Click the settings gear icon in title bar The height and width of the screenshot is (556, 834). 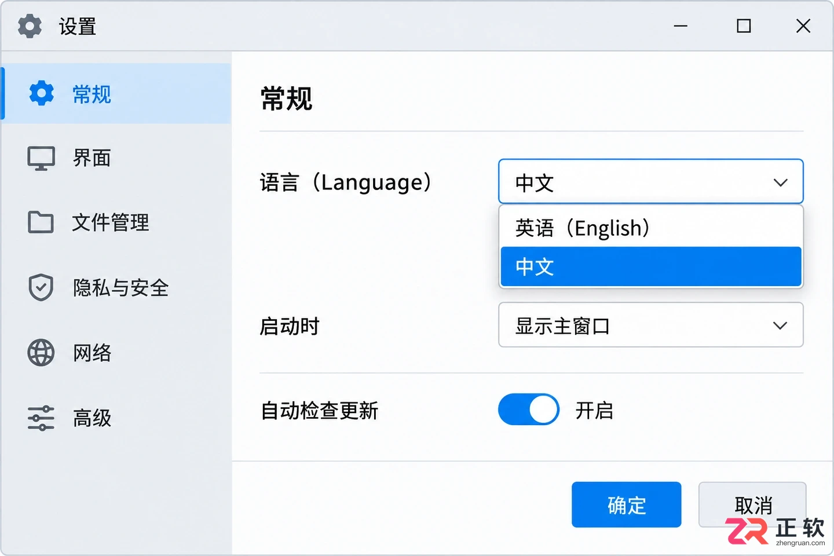(x=30, y=26)
